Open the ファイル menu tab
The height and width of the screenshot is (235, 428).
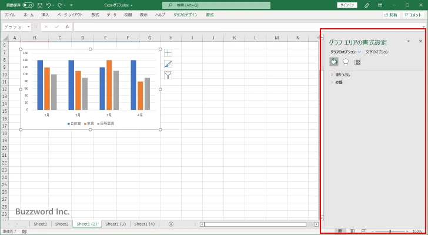point(9,15)
